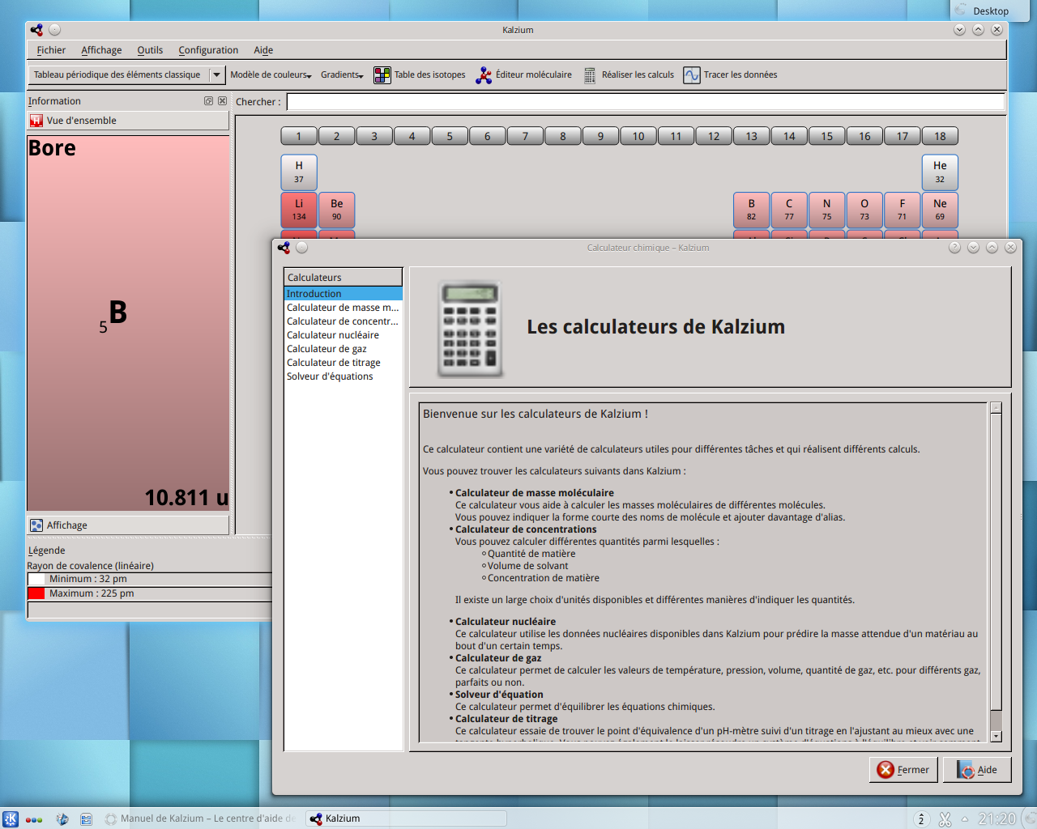Click group 1 column header
The image size is (1037, 829).
[x=299, y=136]
